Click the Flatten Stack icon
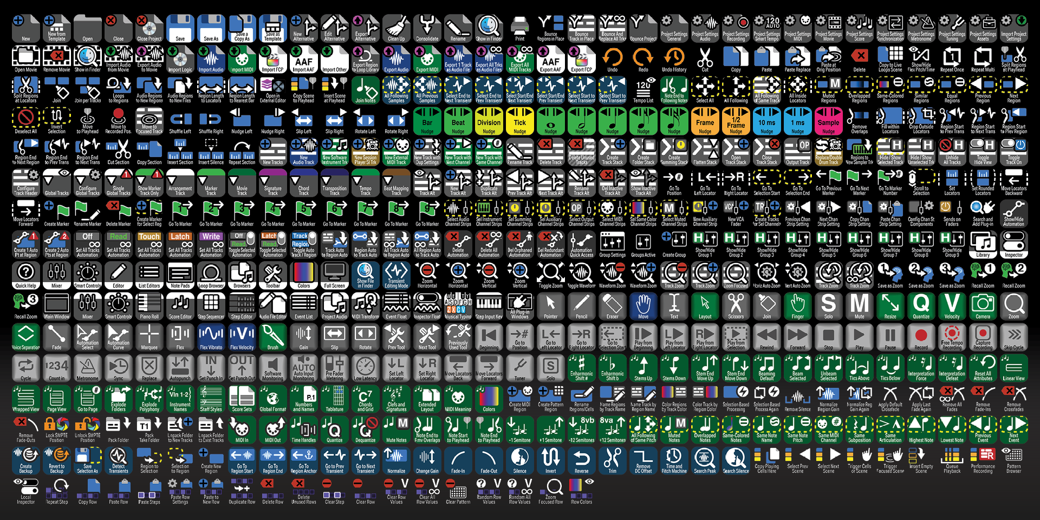The width and height of the screenshot is (1040, 520). [705, 152]
